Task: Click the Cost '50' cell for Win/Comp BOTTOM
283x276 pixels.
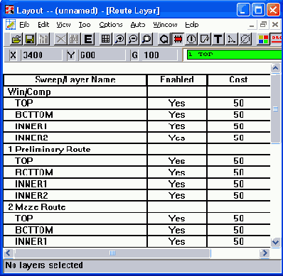Action: [238, 115]
